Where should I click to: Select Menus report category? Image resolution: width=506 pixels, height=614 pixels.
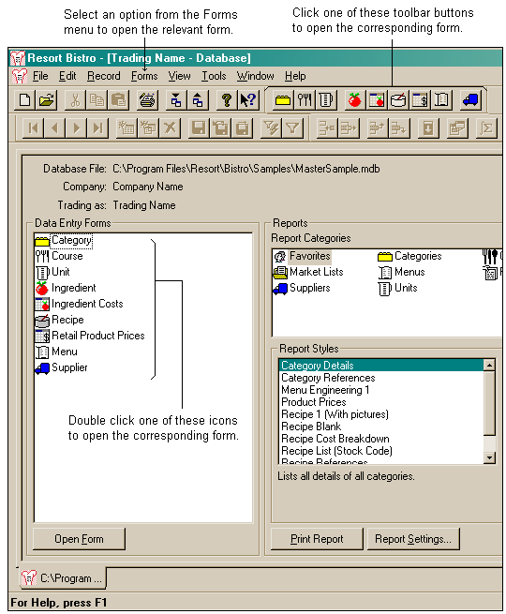401,272
